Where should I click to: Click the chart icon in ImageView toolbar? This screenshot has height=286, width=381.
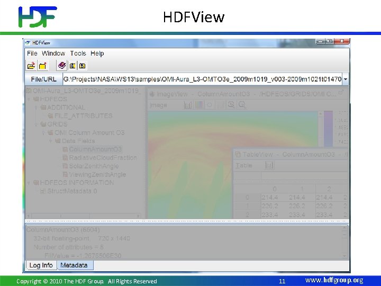click(x=187, y=105)
